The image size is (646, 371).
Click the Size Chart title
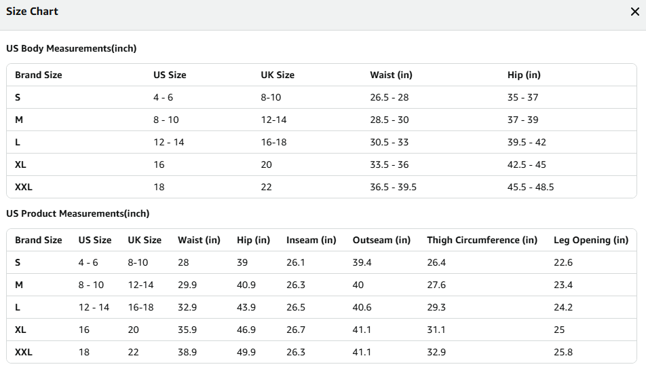[32, 12]
